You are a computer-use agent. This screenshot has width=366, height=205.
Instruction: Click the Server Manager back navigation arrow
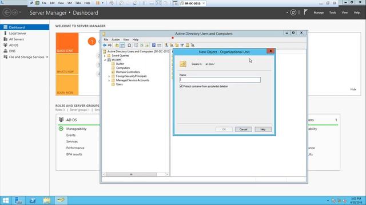(7, 13)
